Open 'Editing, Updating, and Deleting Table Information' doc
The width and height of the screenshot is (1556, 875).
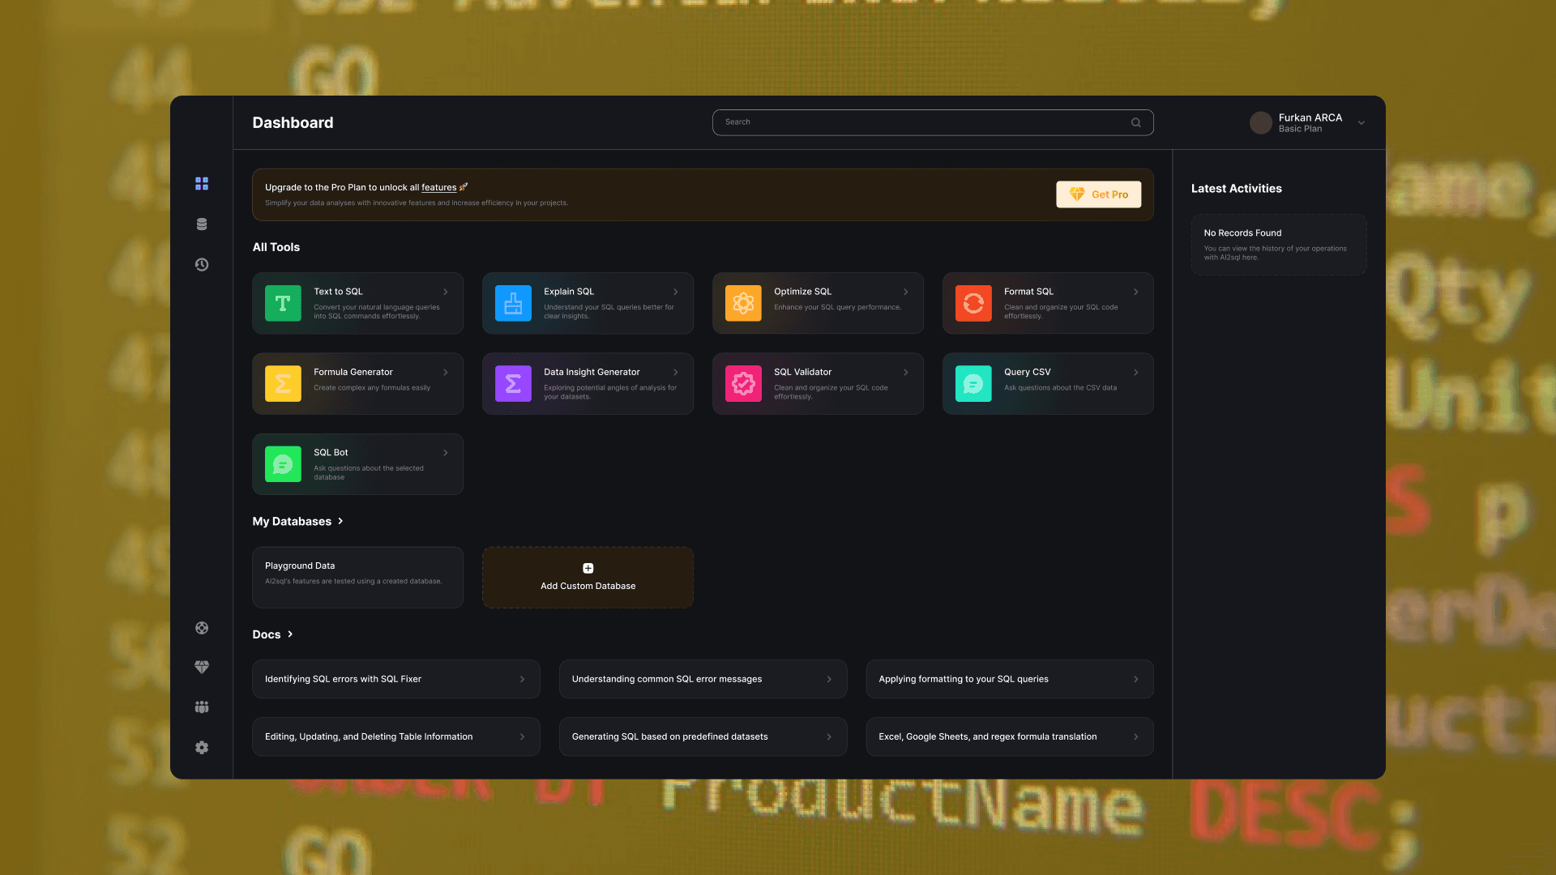pos(396,736)
